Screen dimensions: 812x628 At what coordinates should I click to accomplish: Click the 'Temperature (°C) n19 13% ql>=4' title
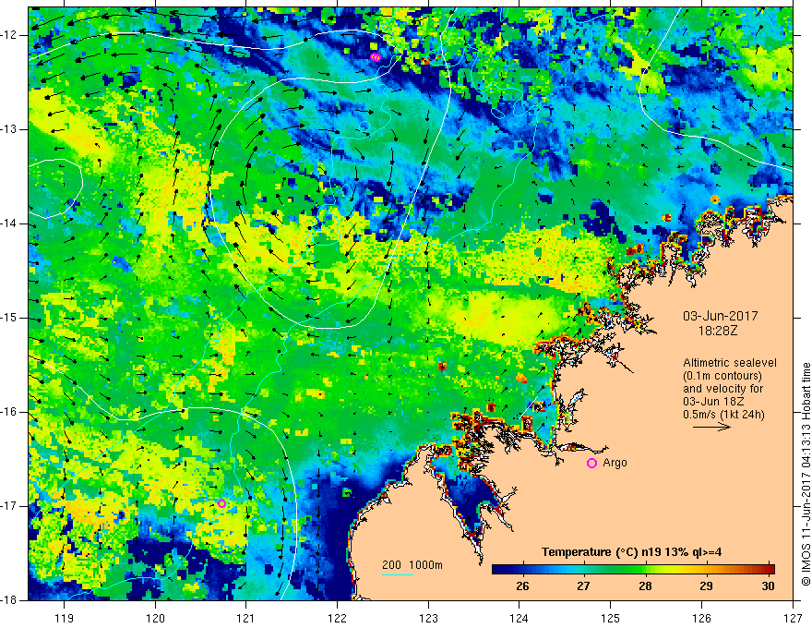coord(631,552)
